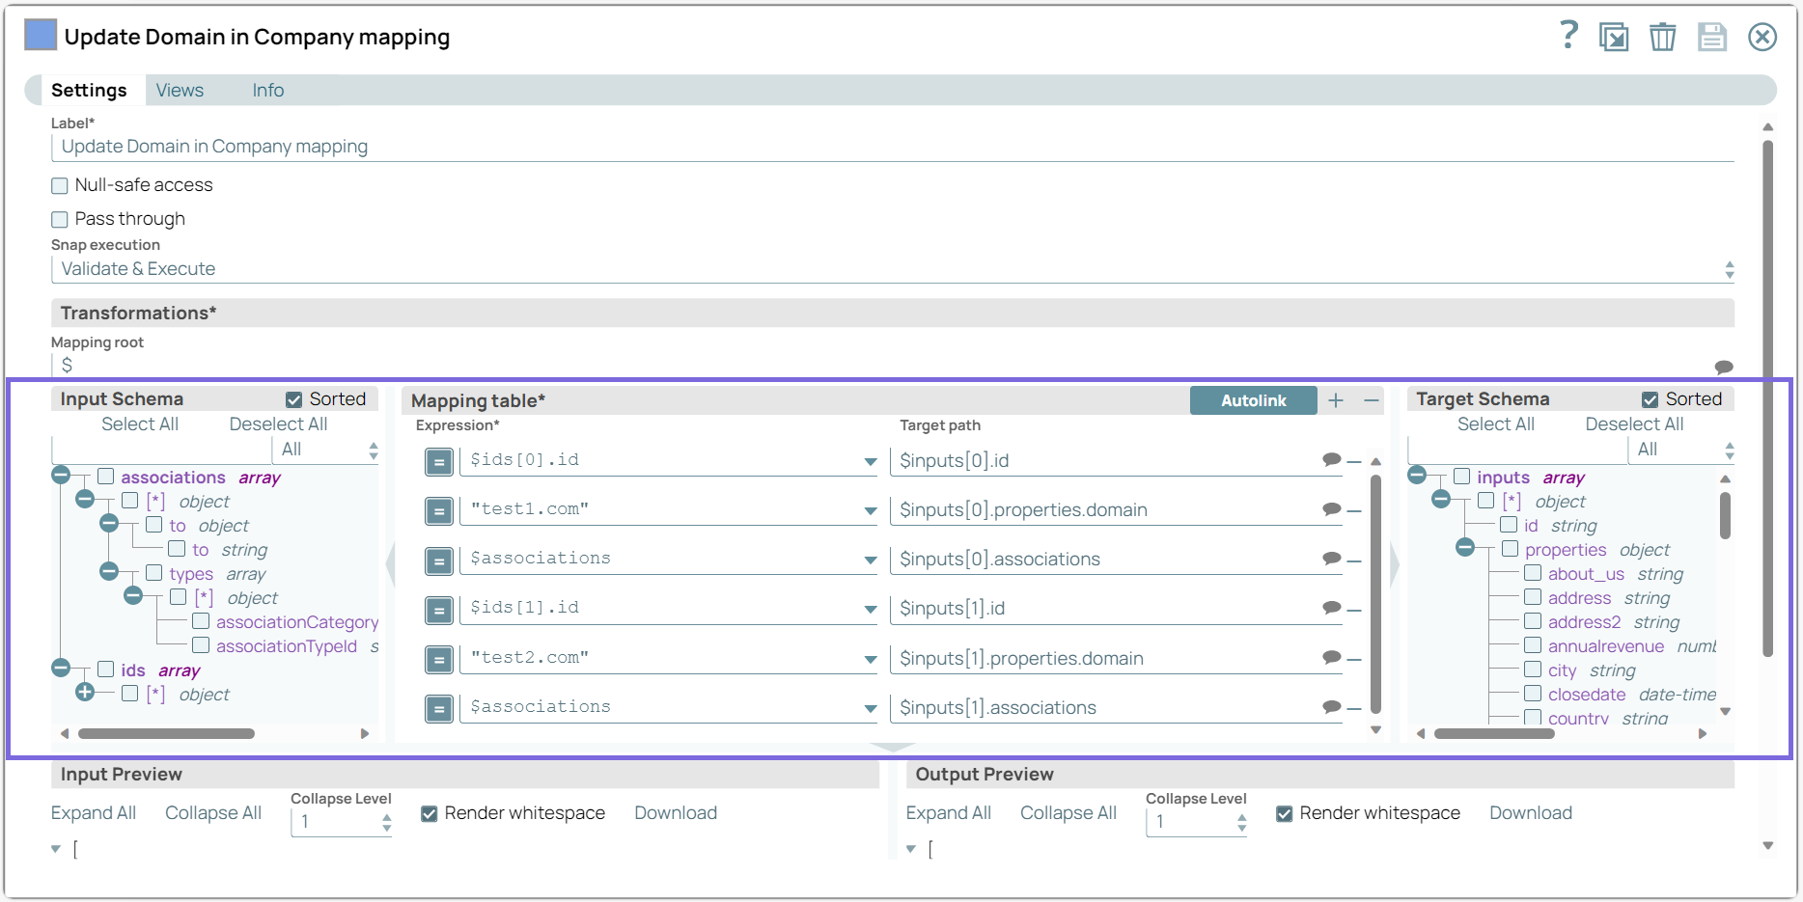Viewport: 1803px width, 902px height.
Task: Open comment bubble for $inputs[1].associations row
Action: 1332,706
